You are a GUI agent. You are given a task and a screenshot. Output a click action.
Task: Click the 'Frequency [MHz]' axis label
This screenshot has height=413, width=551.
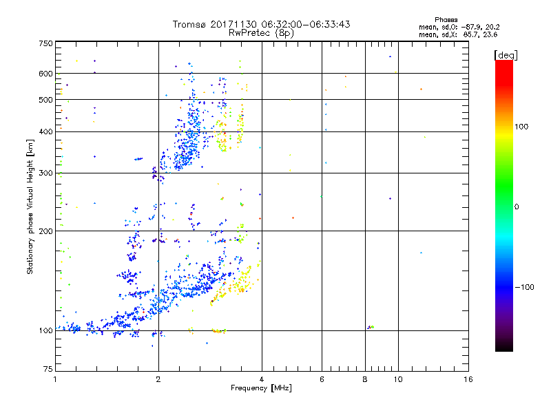point(261,388)
